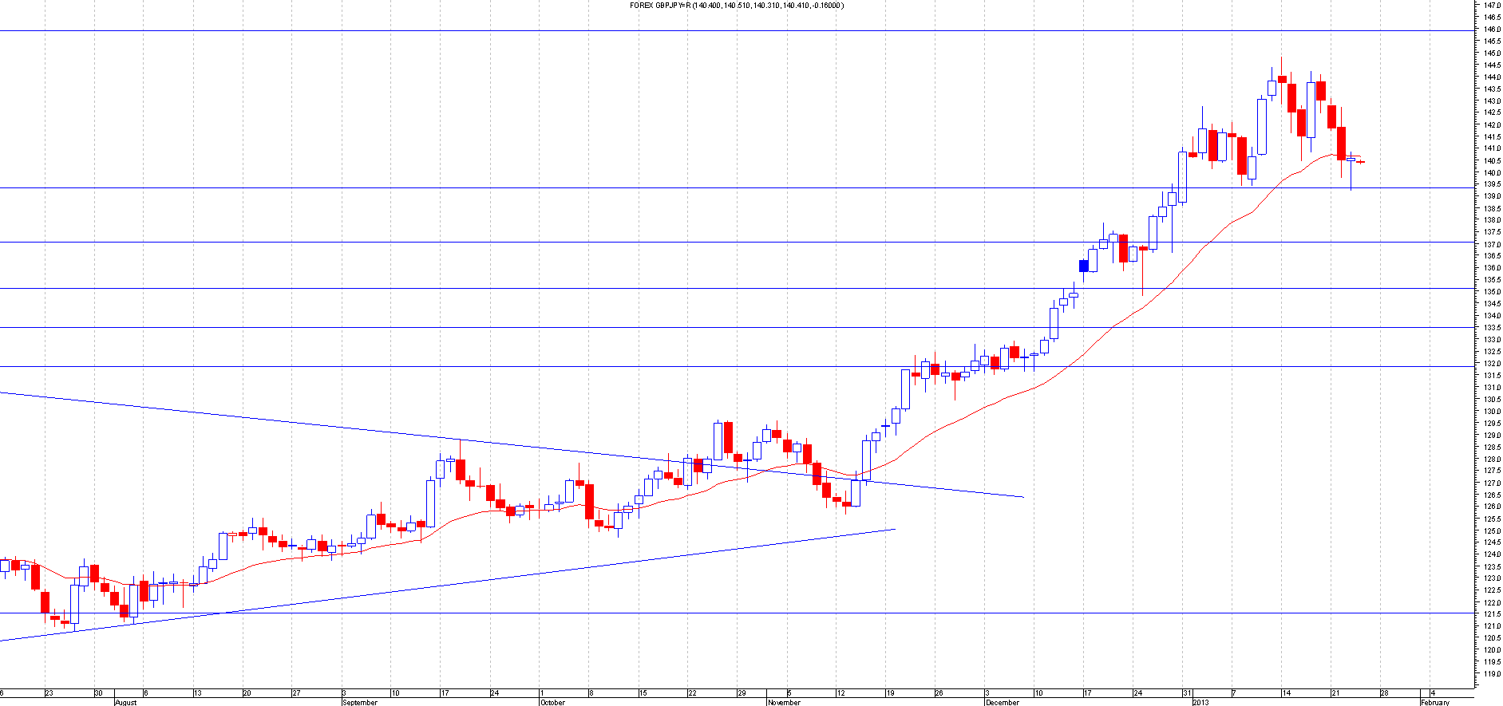Click the FOREX GBPJPY=R chart title
1503x706 pixels.
point(736,6)
